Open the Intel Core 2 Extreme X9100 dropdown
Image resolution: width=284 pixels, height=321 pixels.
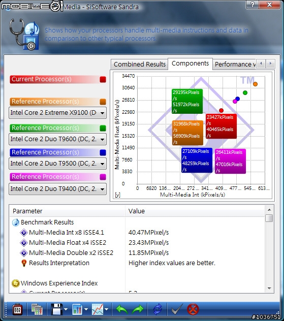[57, 113]
